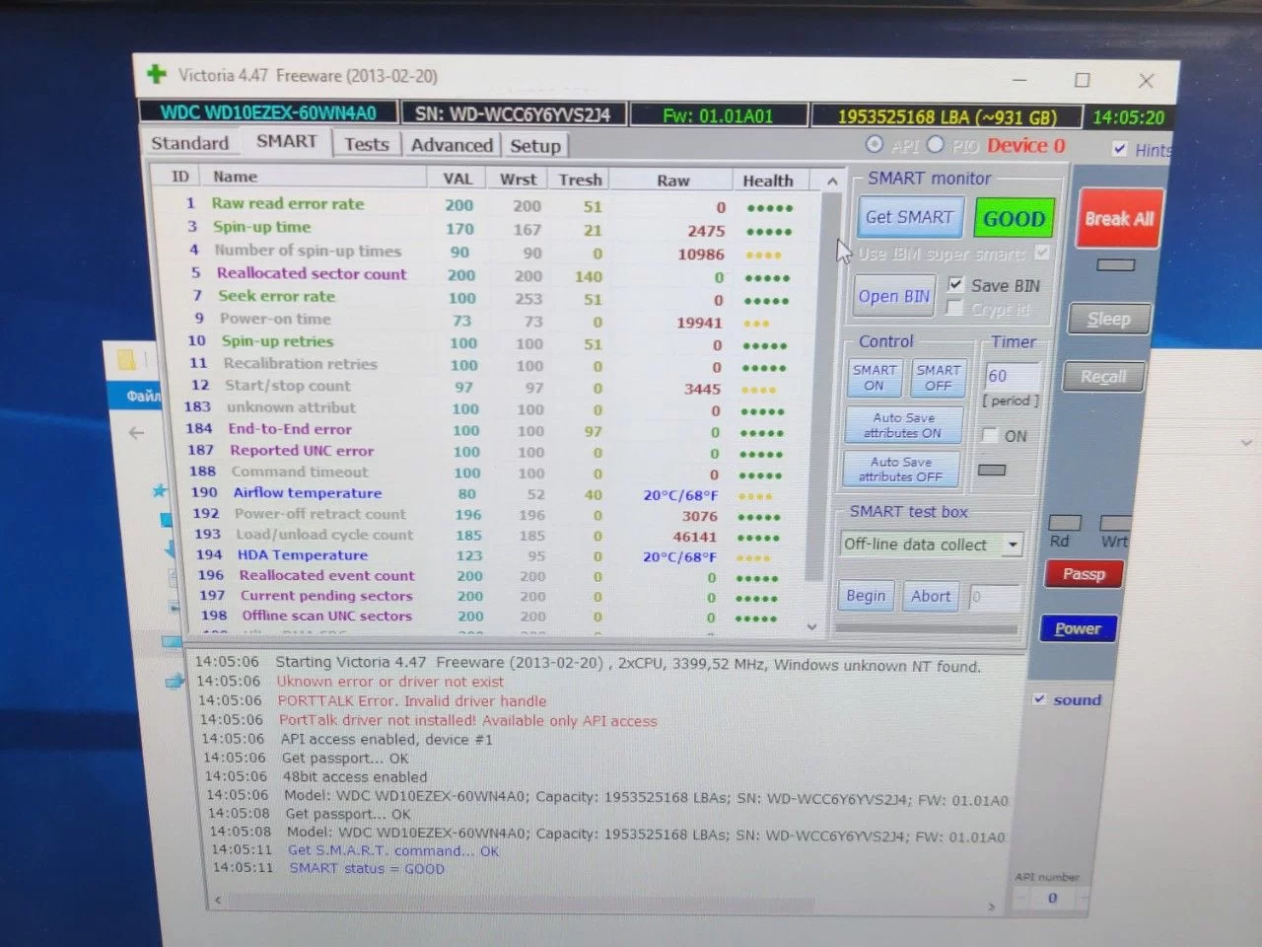This screenshot has width=1262, height=947.
Task: Click the Raw column header
Action: (672, 181)
